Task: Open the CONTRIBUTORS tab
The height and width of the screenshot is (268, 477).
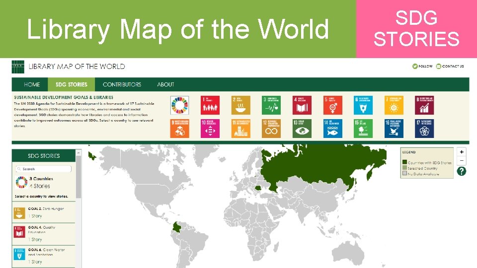Action: 122,84
